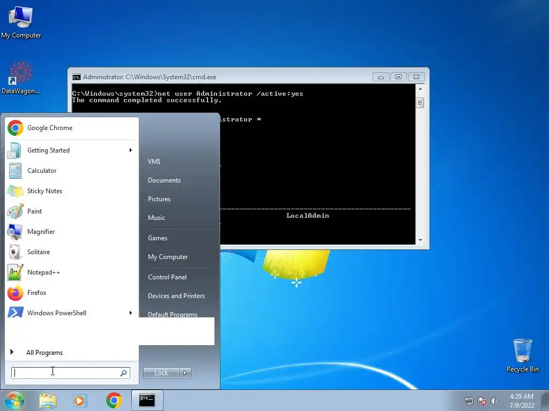549x411 pixels.
Task: Open Games from Start menu
Action: pos(158,238)
